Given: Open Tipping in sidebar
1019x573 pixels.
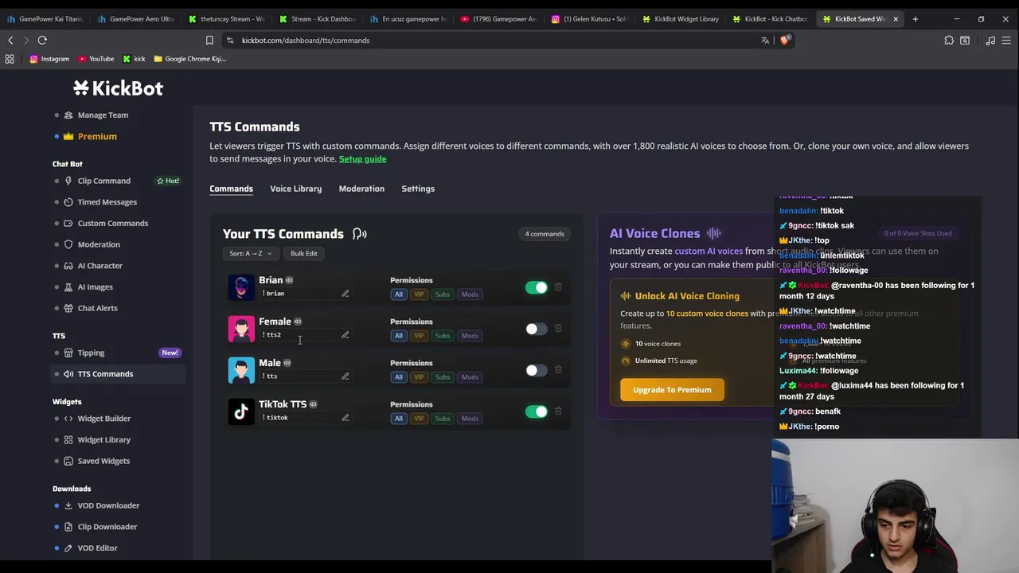Looking at the screenshot, I should (91, 353).
